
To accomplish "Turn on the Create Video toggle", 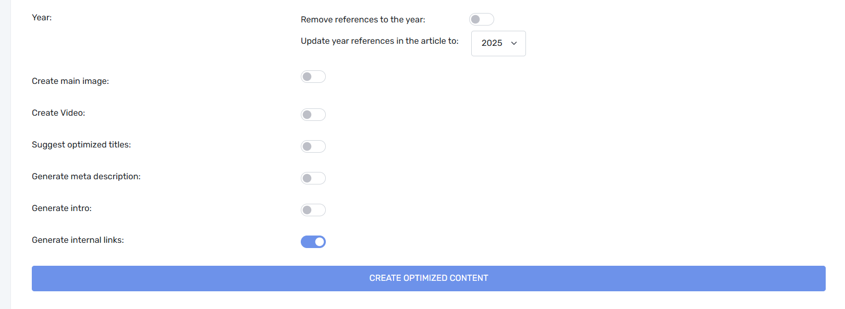I will click(313, 115).
